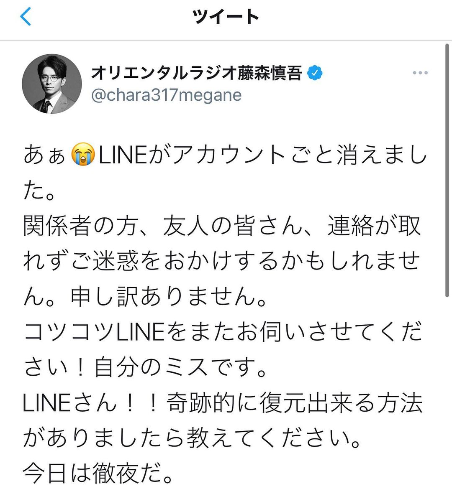Click the line れずご迷惑をおかけするかもしれませ

222,262
